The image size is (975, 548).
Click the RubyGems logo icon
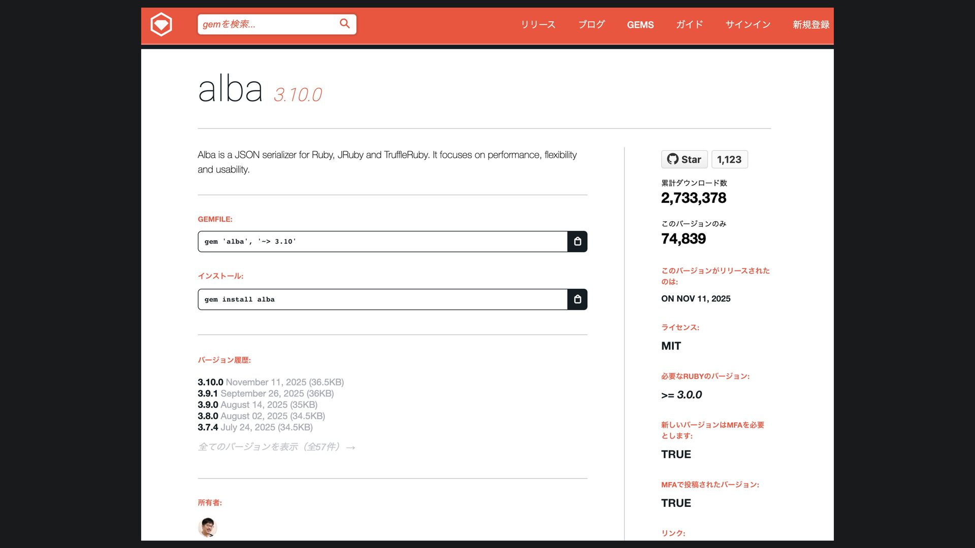click(161, 24)
